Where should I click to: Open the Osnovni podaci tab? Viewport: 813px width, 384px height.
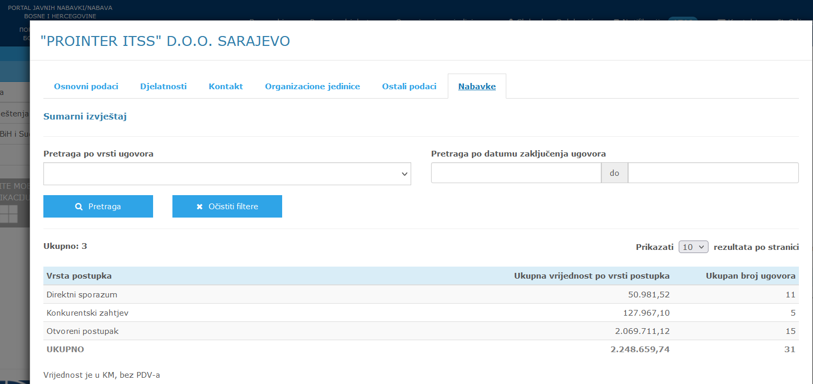pyautogui.click(x=86, y=86)
